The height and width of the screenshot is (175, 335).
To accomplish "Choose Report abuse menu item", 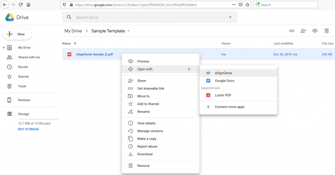I will click(x=161, y=146).
